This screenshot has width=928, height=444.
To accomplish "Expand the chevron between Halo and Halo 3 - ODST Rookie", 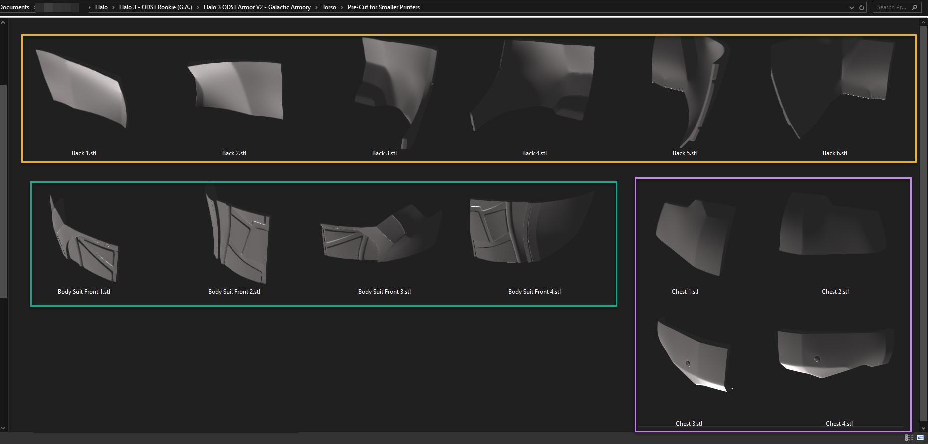I will point(113,7).
